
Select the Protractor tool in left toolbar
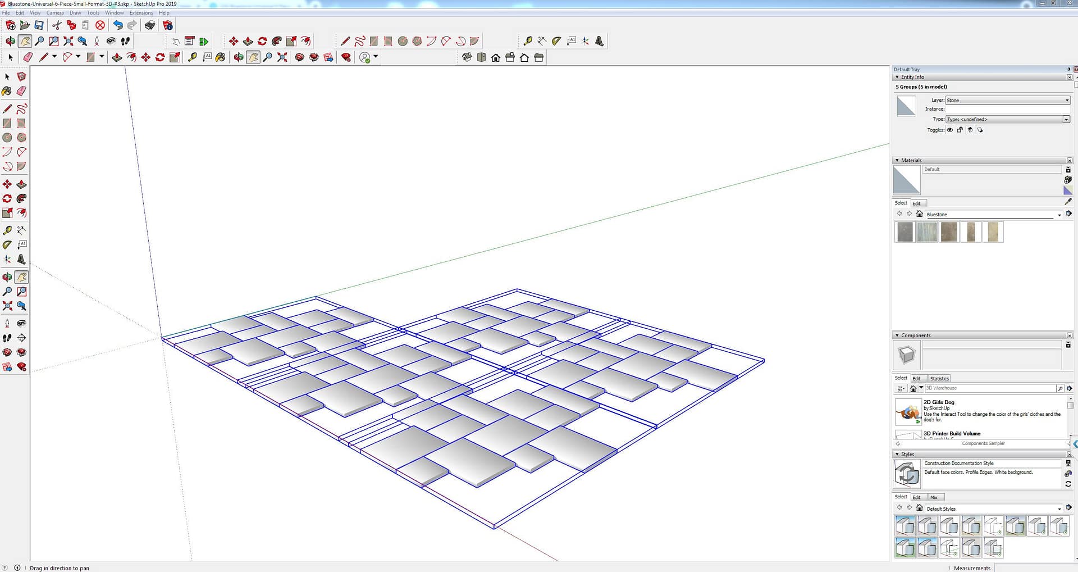click(7, 244)
